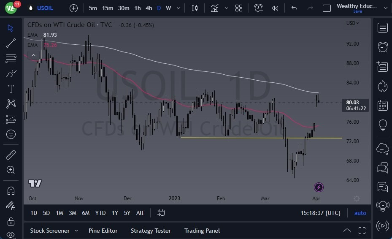Open the candlestick chart type selector
The width and height of the screenshot is (392, 239).
[195, 8]
